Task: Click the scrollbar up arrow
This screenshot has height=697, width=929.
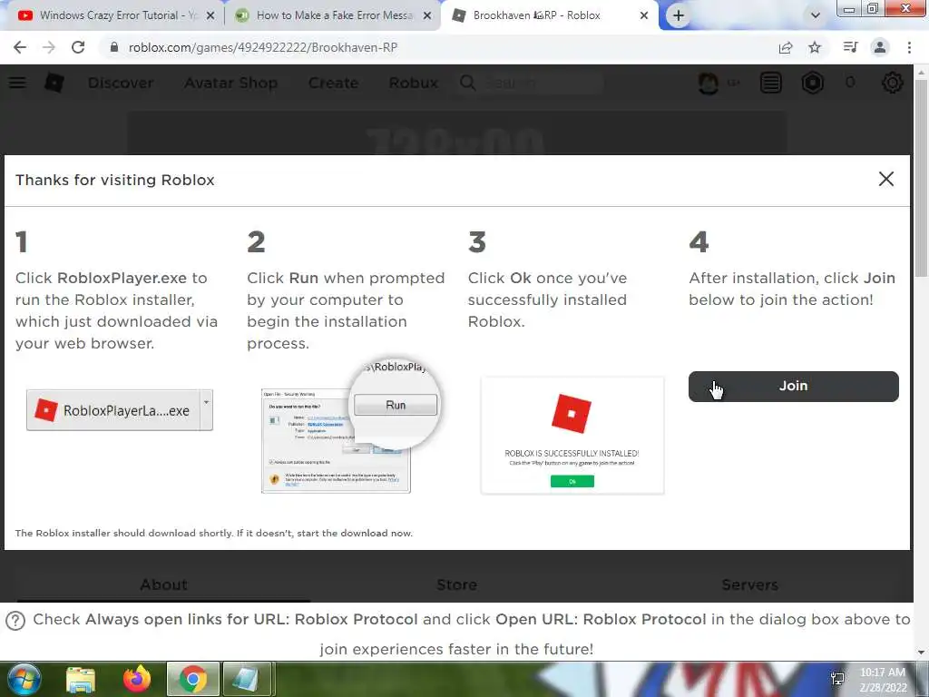Action: [x=922, y=73]
